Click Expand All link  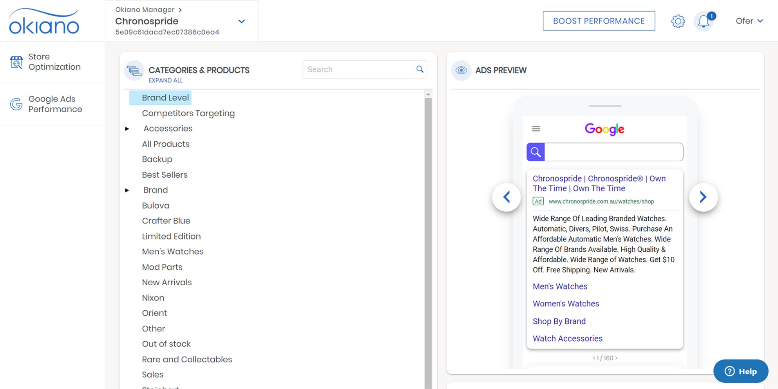point(165,80)
